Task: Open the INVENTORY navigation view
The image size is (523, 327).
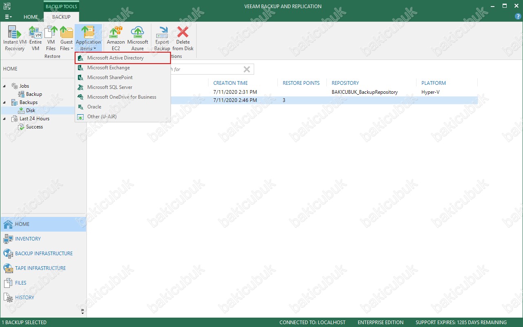Action: [43, 239]
